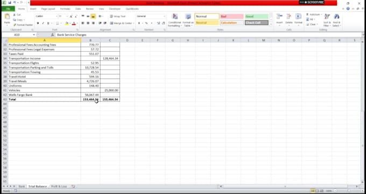Click the Decrease Font Size icon

pyautogui.click(x=76, y=16)
